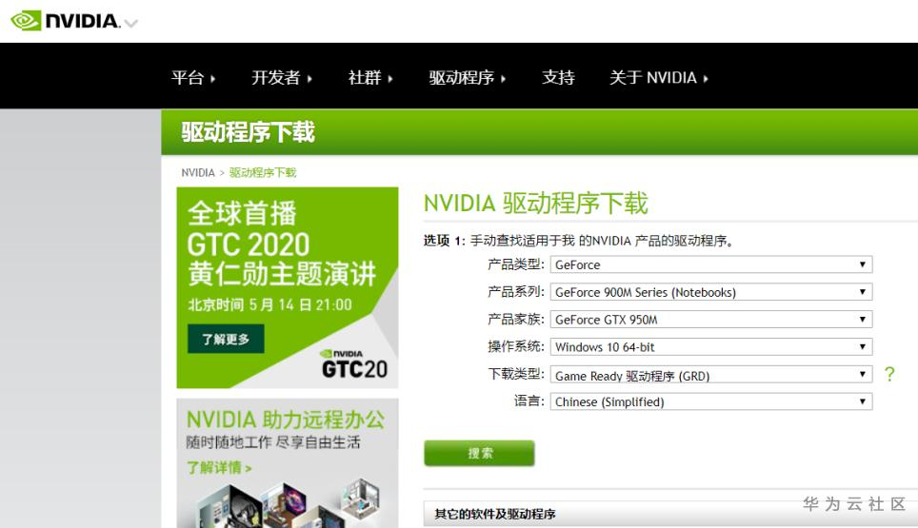The height and width of the screenshot is (528, 918).
Task: Open the 平台 menu
Action: [x=193, y=78]
